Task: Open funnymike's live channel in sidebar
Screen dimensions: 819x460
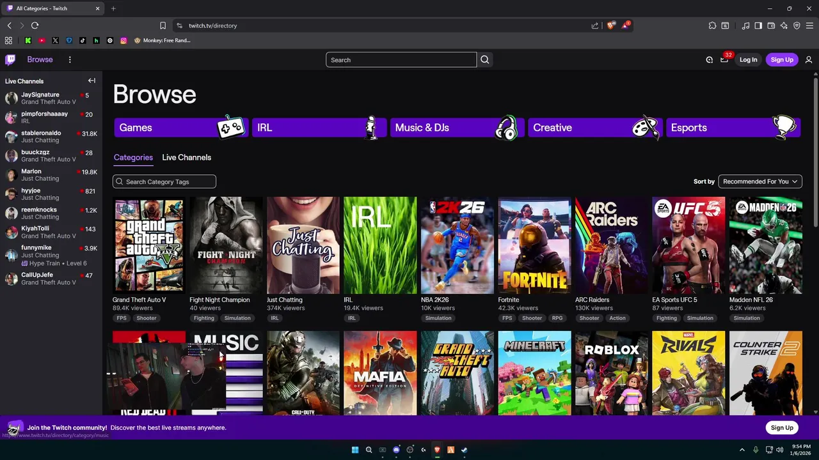Action: 51,254
